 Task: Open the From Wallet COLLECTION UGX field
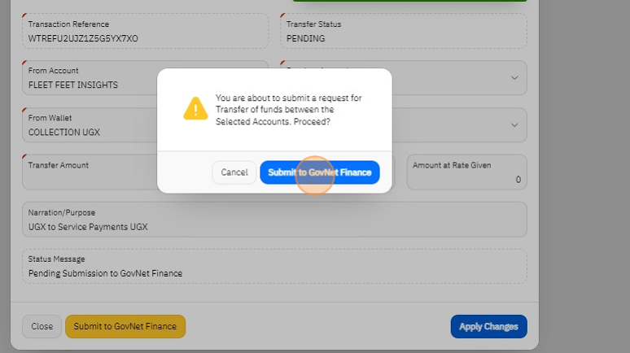click(90, 125)
